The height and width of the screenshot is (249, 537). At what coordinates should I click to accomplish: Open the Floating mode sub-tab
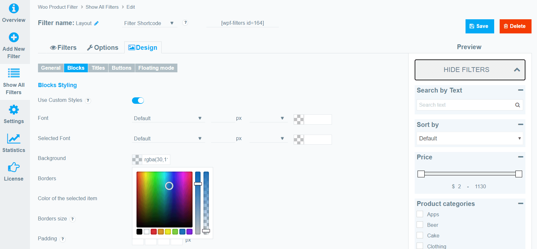pyautogui.click(x=156, y=68)
